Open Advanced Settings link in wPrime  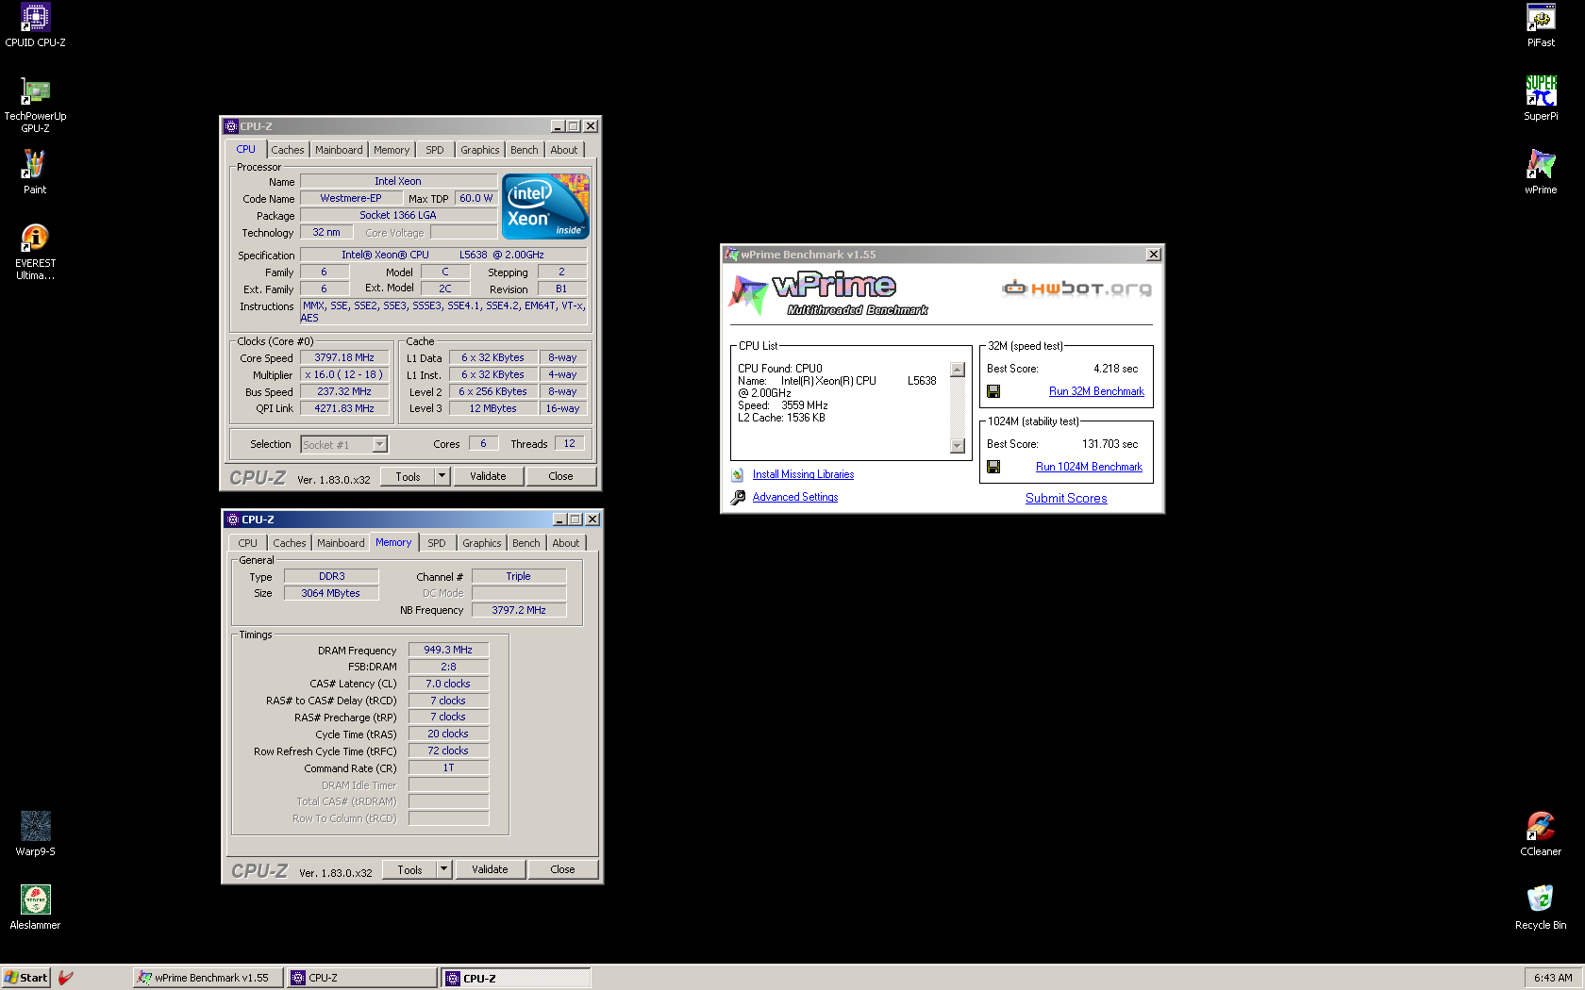pyautogui.click(x=795, y=497)
